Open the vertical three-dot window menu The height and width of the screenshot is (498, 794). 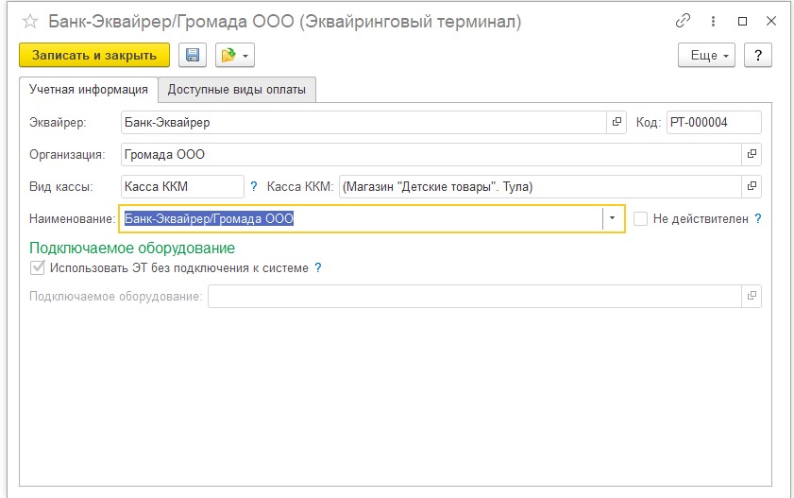pos(713,21)
